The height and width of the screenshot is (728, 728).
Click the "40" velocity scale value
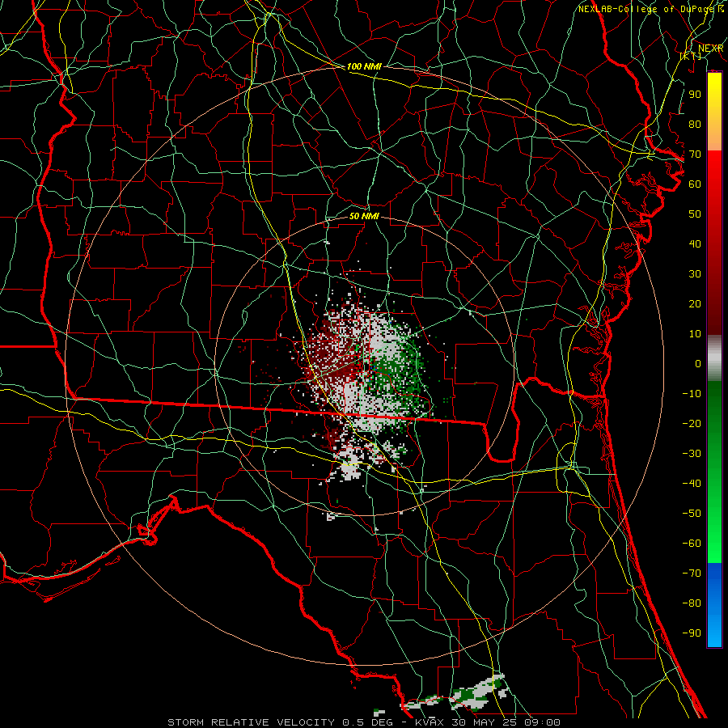[695, 243]
